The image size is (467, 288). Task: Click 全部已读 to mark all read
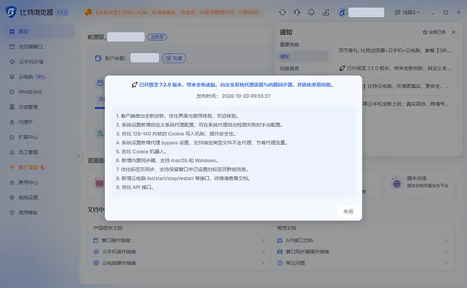tap(434, 32)
